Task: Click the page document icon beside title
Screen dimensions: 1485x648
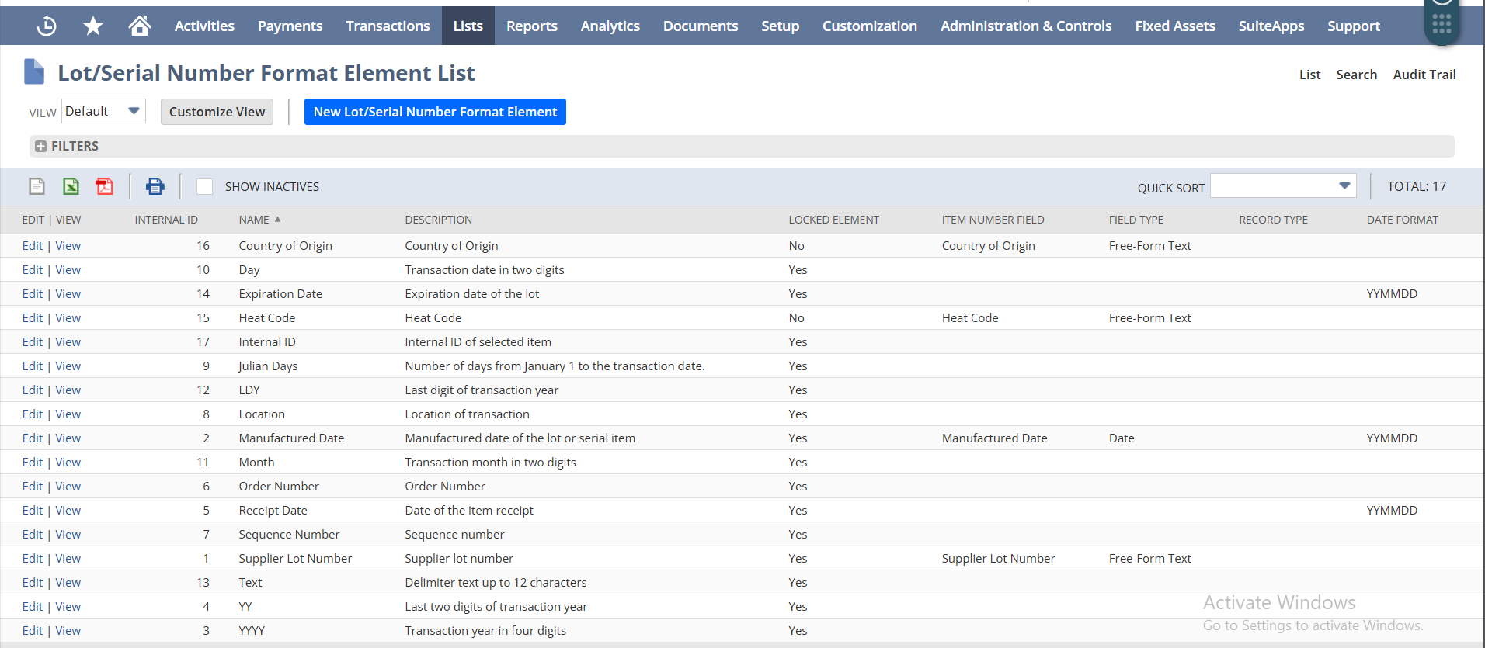Action: 34,72
